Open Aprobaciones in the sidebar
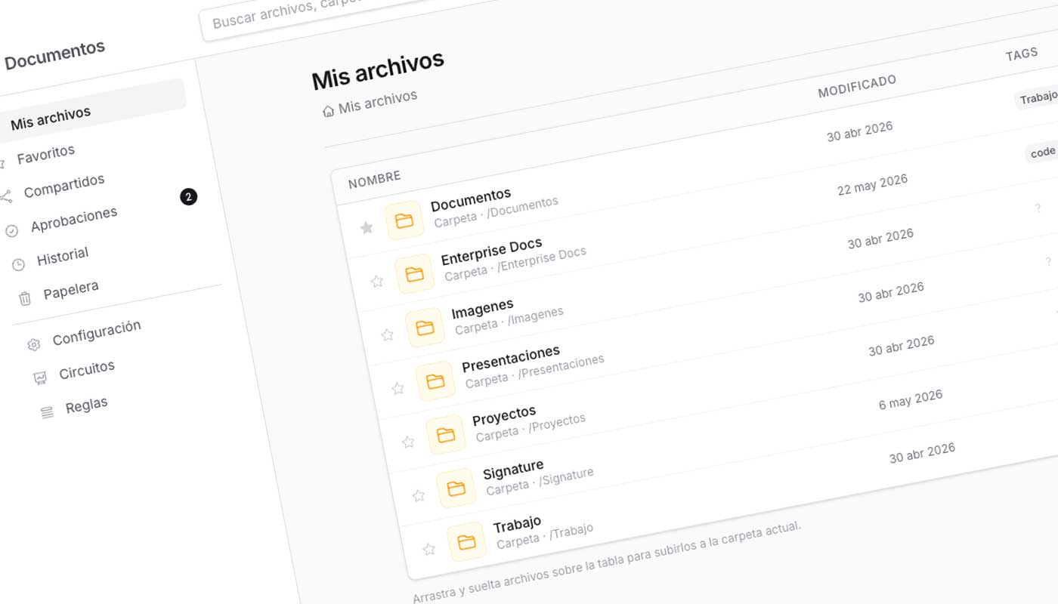This screenshot has height=604, width=1058. [74, 220]
